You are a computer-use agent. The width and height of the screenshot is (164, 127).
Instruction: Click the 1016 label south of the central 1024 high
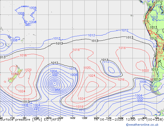(80, 107)
